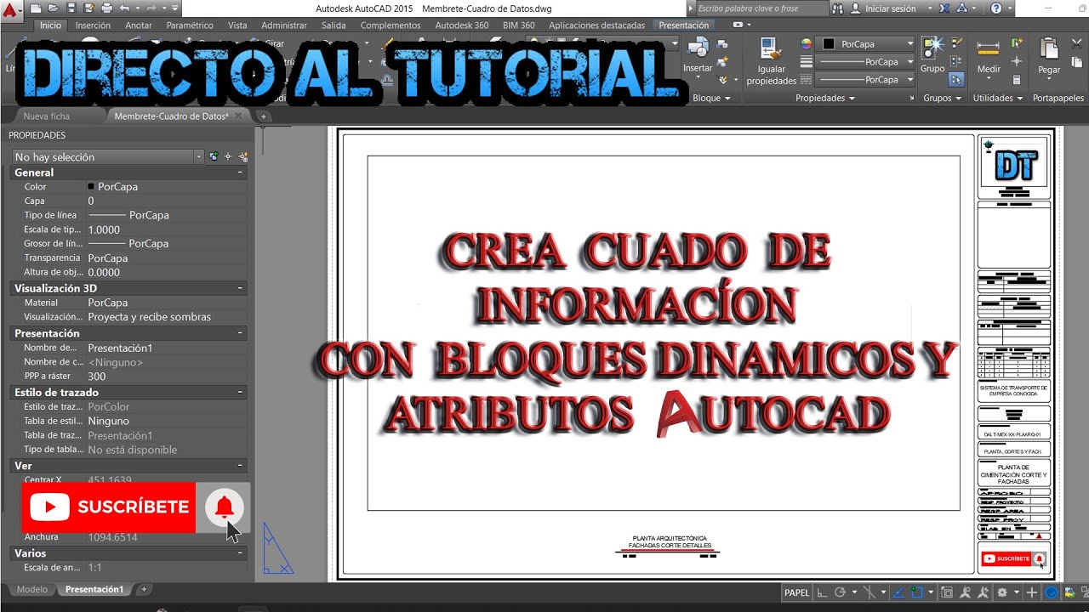Click the Insertar block tool

click(x=698, y=55)
